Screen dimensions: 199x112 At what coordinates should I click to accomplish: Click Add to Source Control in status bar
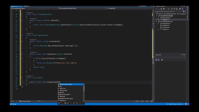(175, 104)
